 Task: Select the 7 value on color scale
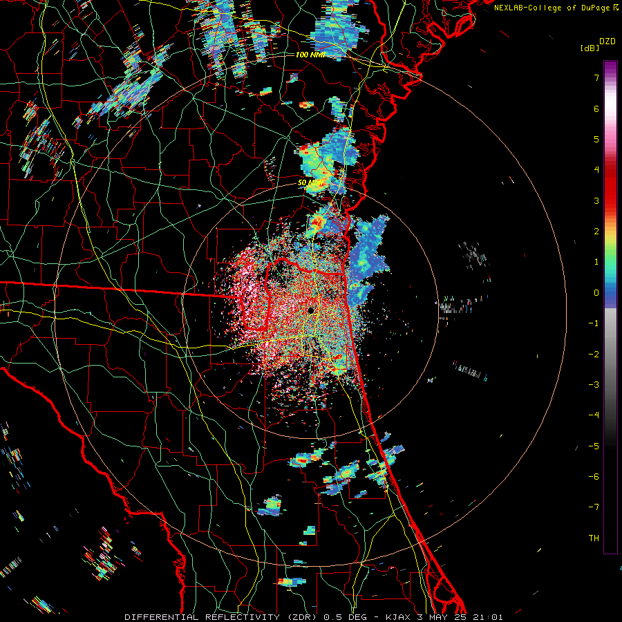pyautogui.click(x=596, y=77)
